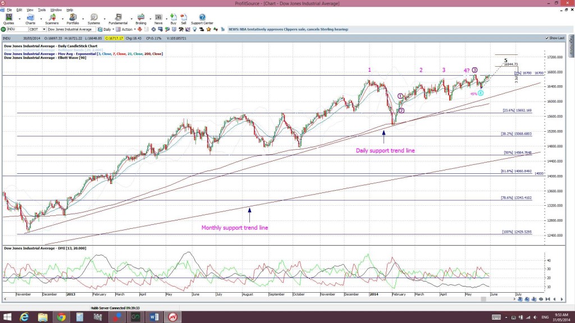
Task: Click the light bulb icon in chart toolbar
Action: pos(195,29)
